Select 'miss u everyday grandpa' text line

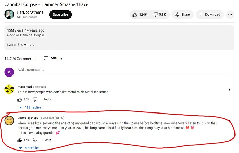[x=37, y=133]
